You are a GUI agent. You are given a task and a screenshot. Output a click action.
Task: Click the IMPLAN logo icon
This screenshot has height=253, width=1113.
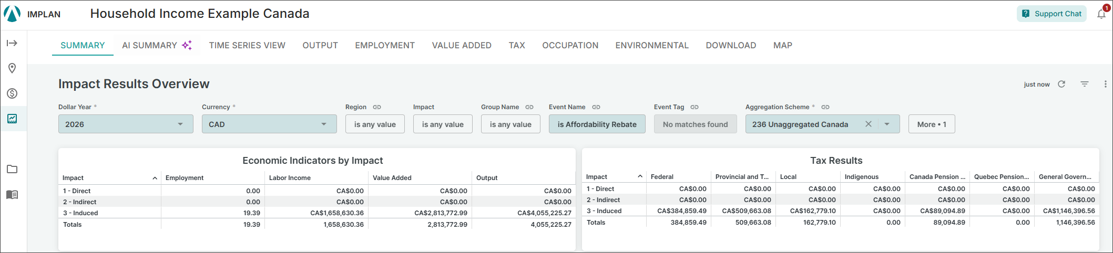12,14
